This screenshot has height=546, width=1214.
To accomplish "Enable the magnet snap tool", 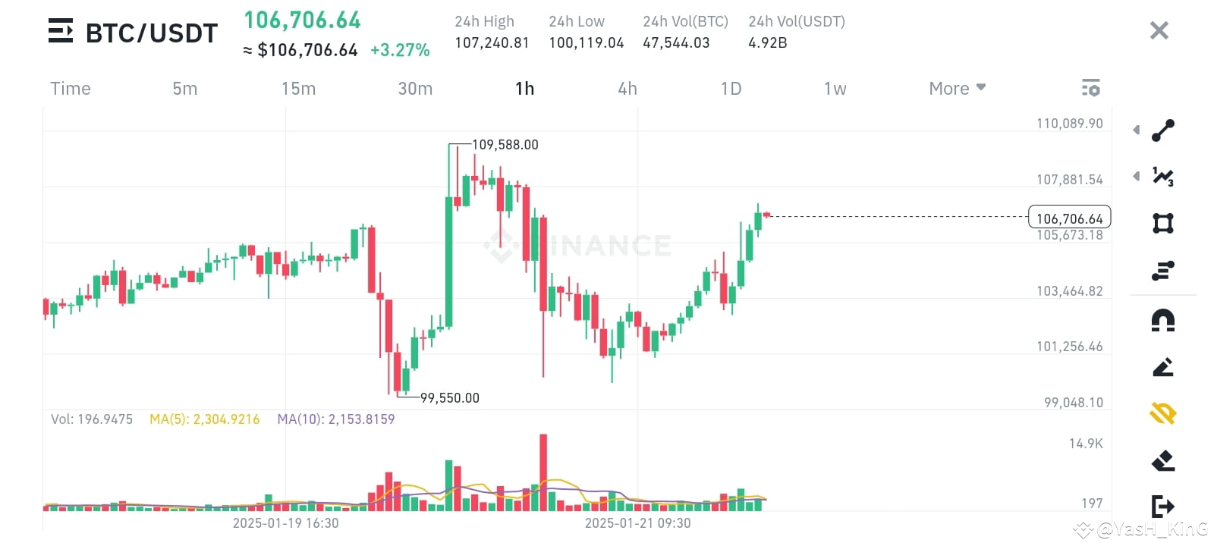I will 1162,319.
